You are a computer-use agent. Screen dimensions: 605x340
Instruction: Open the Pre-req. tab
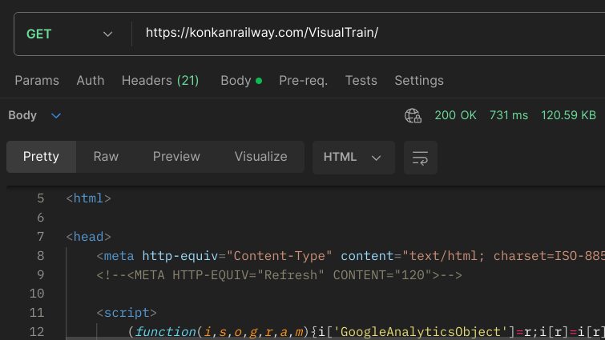point(303,81)
